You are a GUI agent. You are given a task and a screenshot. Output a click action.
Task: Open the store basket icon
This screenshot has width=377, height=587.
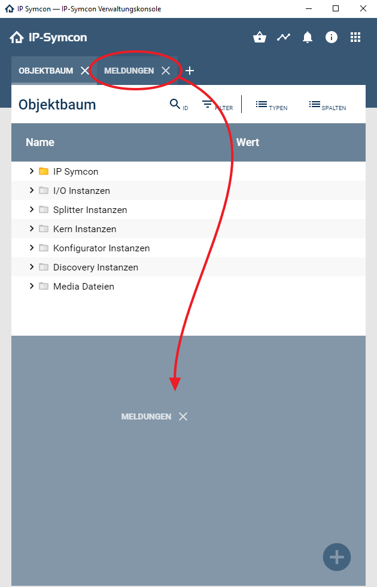(260, 37)
